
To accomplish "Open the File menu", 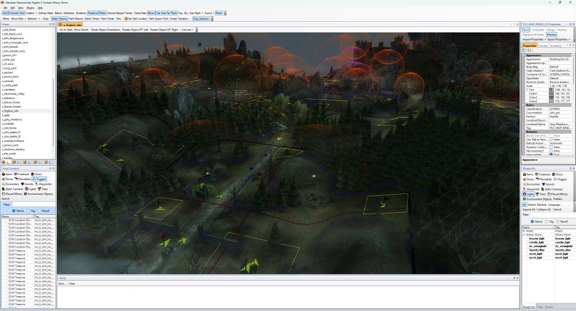I will [5, 8].
